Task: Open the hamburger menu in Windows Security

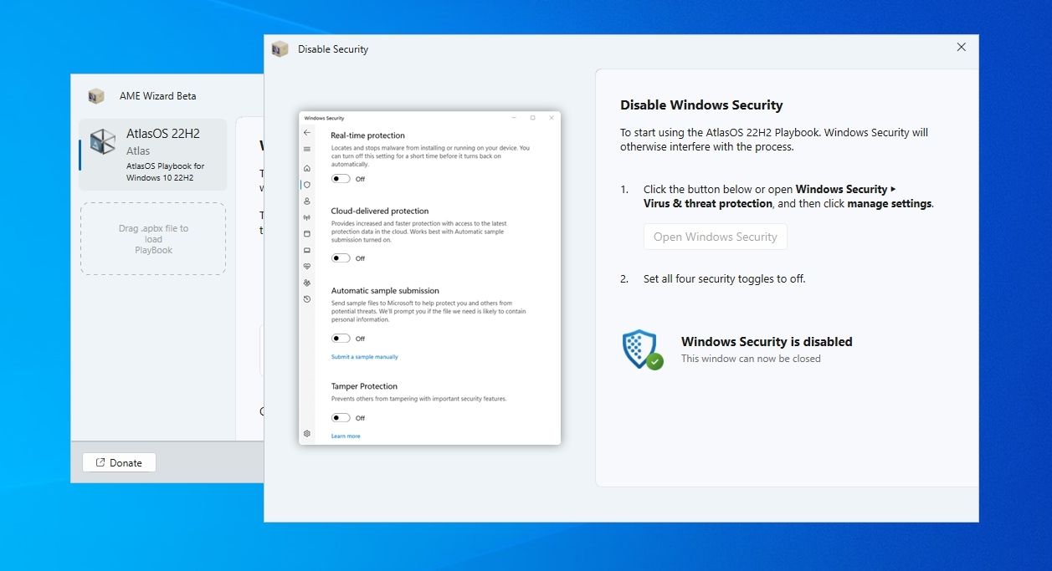Action: (x=307, y=150)
